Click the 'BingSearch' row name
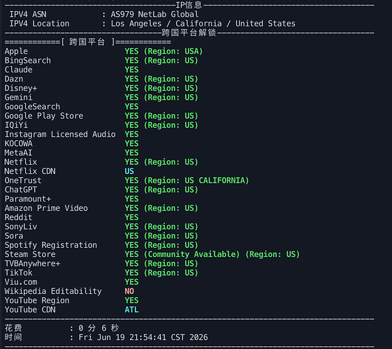This screenshot has width=392, height=349. click(x=28, y=61)
